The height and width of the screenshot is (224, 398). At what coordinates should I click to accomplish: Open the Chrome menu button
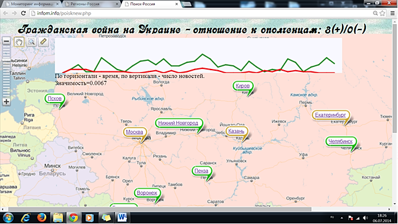[392, 13]
